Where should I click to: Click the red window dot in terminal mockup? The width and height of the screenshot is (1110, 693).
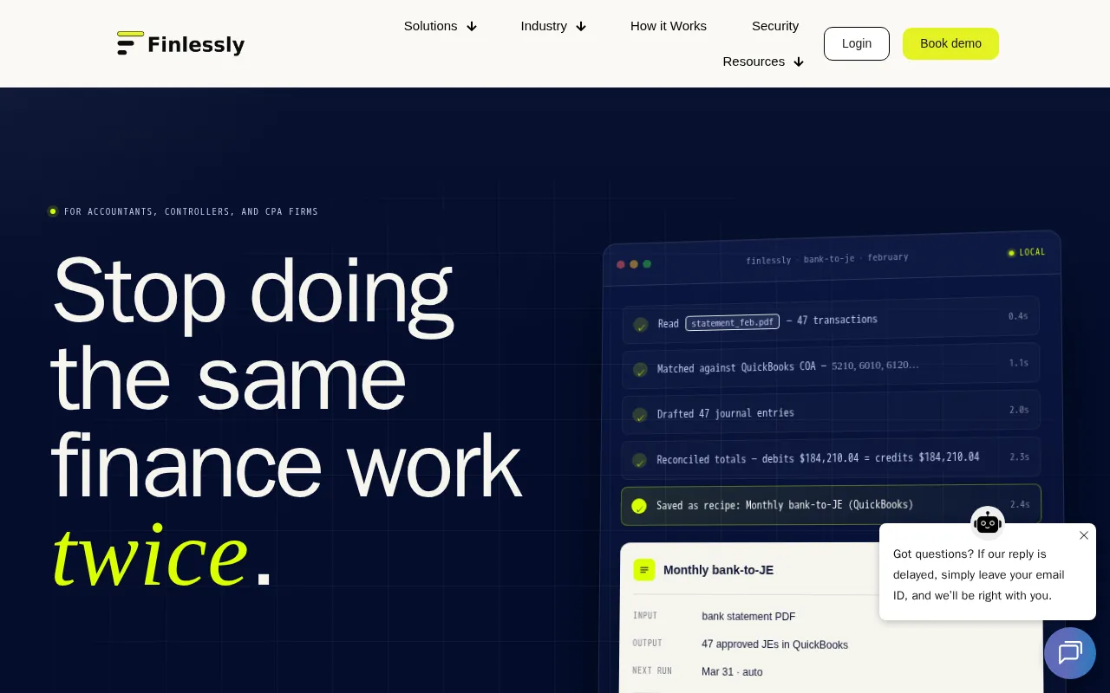coord(621,264)
